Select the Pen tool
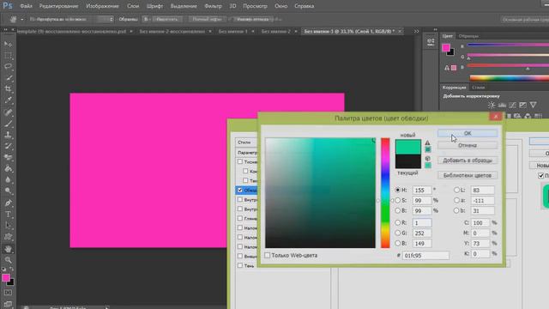This screenshot has width=549, height=309. 8,203
